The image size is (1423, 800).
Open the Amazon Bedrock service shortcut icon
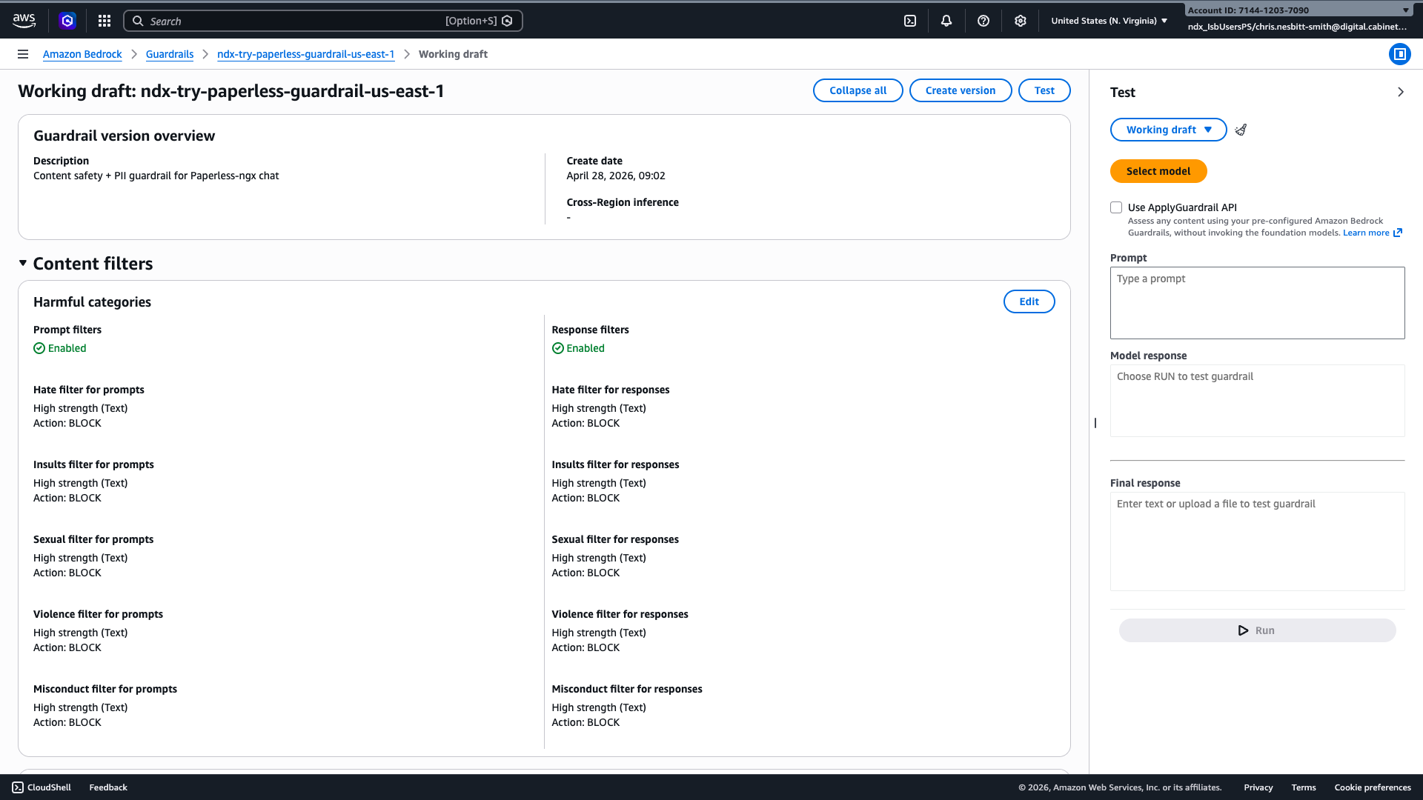click(67, 21)
